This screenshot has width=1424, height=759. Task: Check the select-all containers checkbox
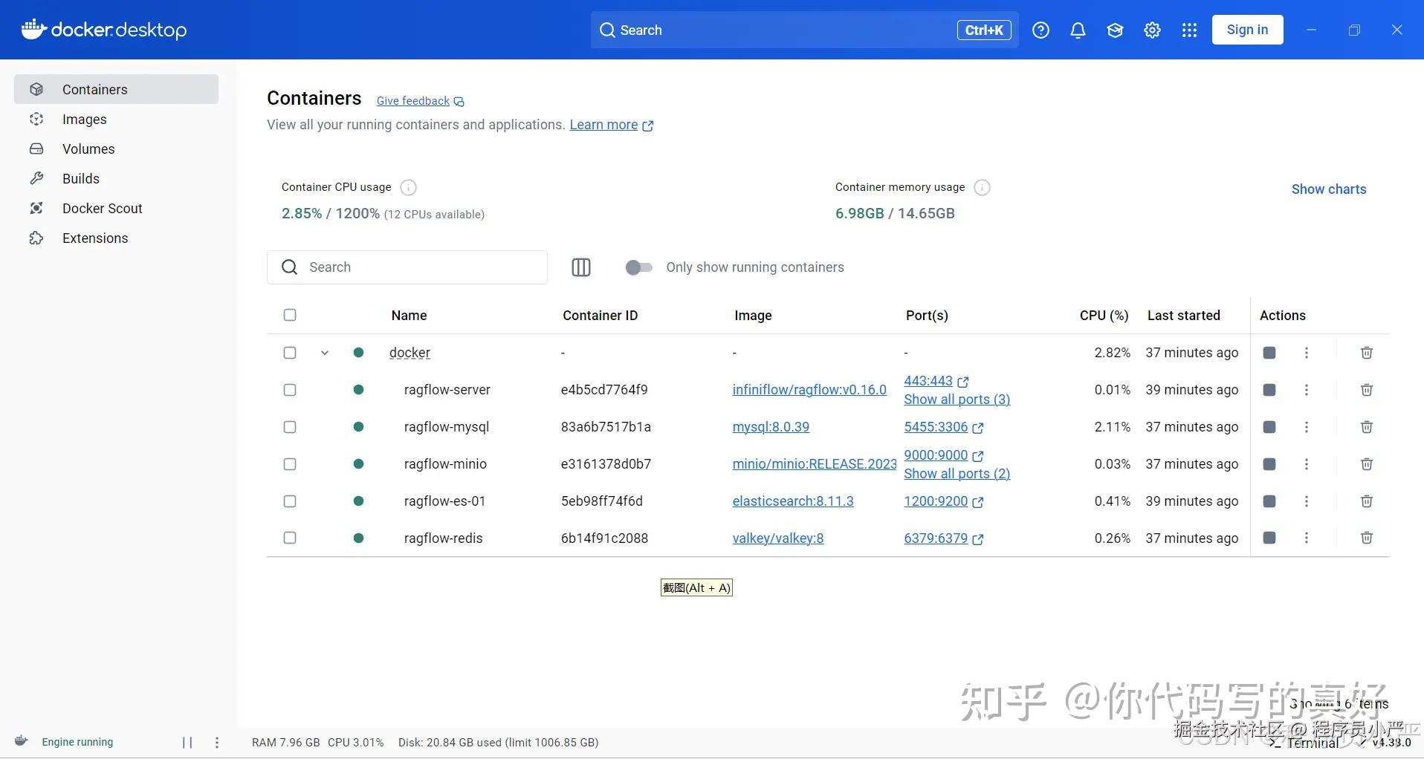[290, 315]
